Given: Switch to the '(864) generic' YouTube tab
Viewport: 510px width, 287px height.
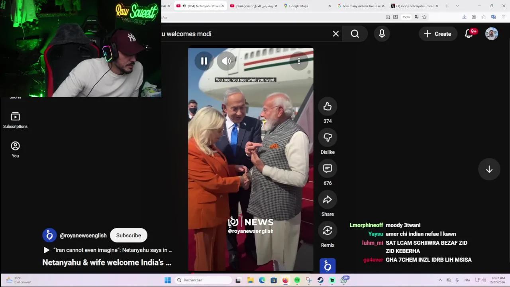Looking at the screenshot, I should click(x=253, y=6).
